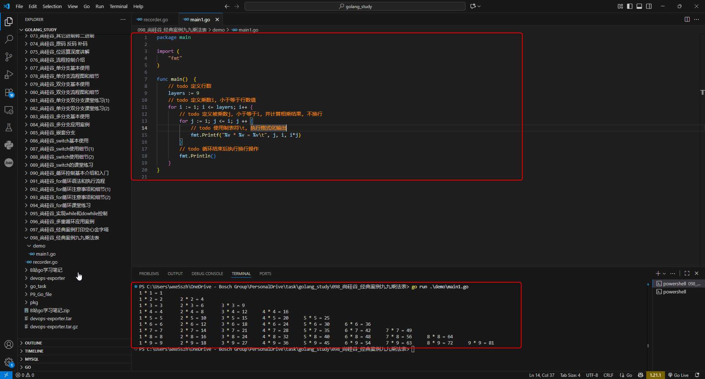The width and height of the screenshot is (705, 379).
Task: Open the Search view in activity bar
Action: [9, 39]
